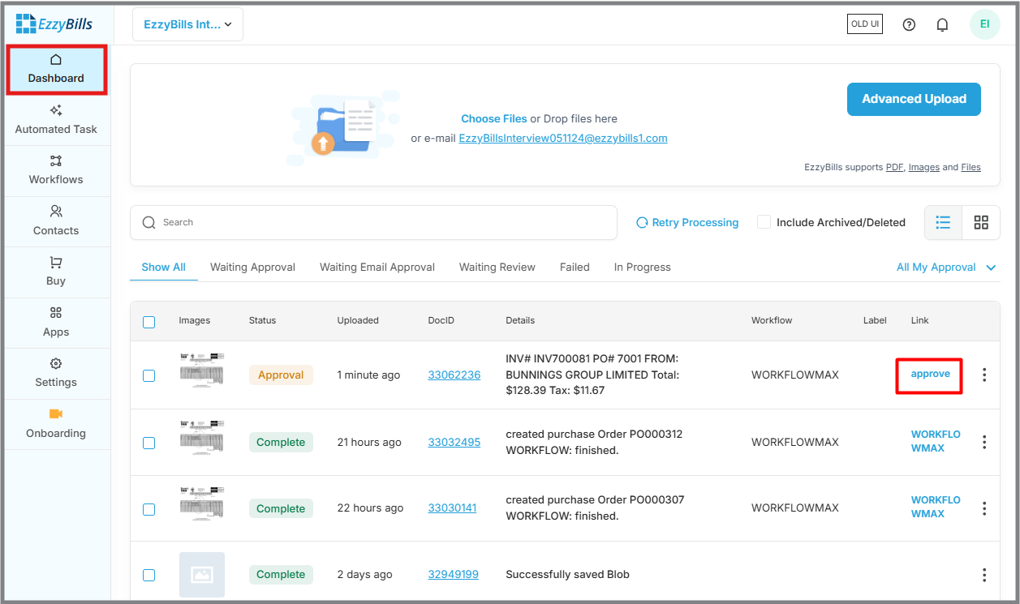The height and width of the screenshot is (604, 1020).
Task: Open the Settings gear icon
Action: coord(56,363)
